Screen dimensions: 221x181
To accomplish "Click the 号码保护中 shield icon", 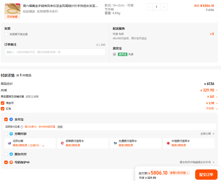I will click(x=11, y=162).
